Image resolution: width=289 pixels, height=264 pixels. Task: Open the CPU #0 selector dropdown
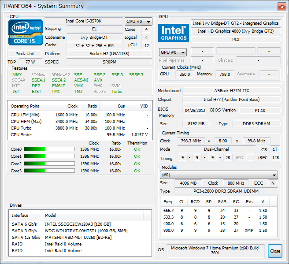coord(138,21)
